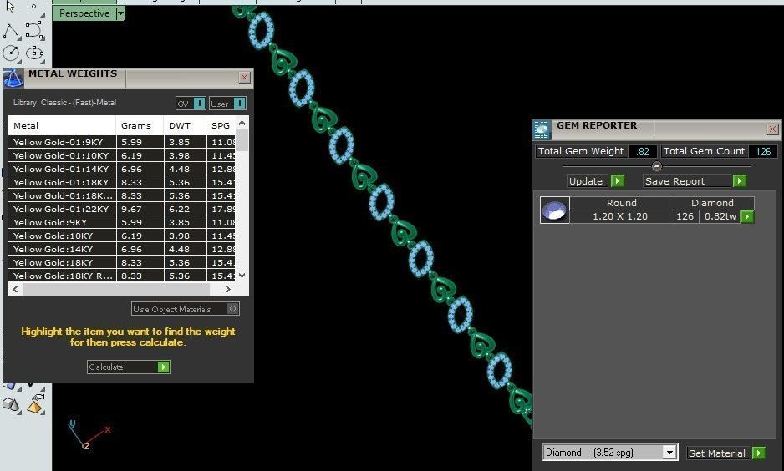Click Calculate to compute metal weight
The width and height of the screenshot is (784, 471).
tap(128, 367)
